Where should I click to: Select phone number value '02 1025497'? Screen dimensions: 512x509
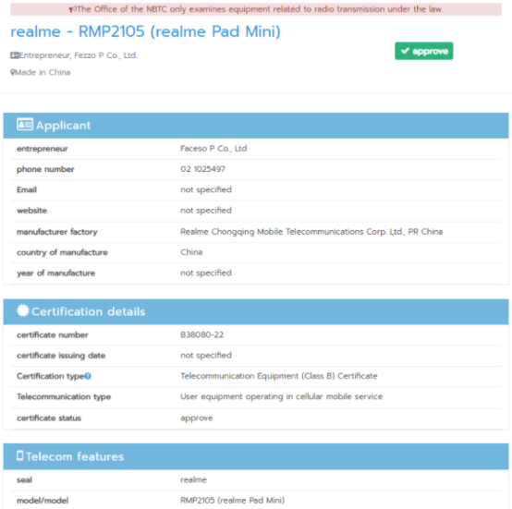click(202, 169)
